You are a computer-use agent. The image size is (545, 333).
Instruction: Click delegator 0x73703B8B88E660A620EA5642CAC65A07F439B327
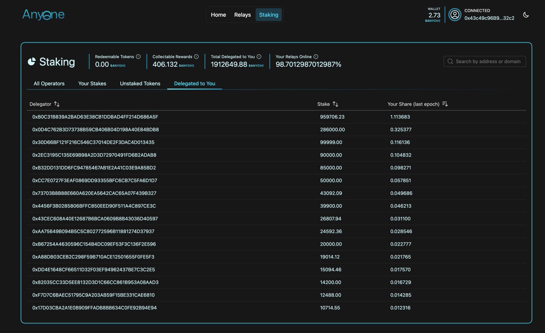(94, 193)
